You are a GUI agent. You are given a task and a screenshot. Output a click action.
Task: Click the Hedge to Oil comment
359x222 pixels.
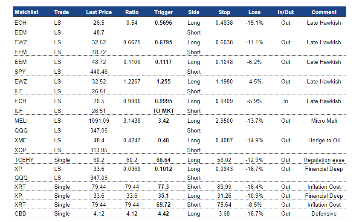pos(324,141)
